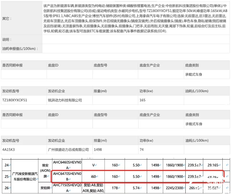This screenshot has height=194, width=231.
Task: Click the paragraph mark after i60
Action: click(98, 177)
